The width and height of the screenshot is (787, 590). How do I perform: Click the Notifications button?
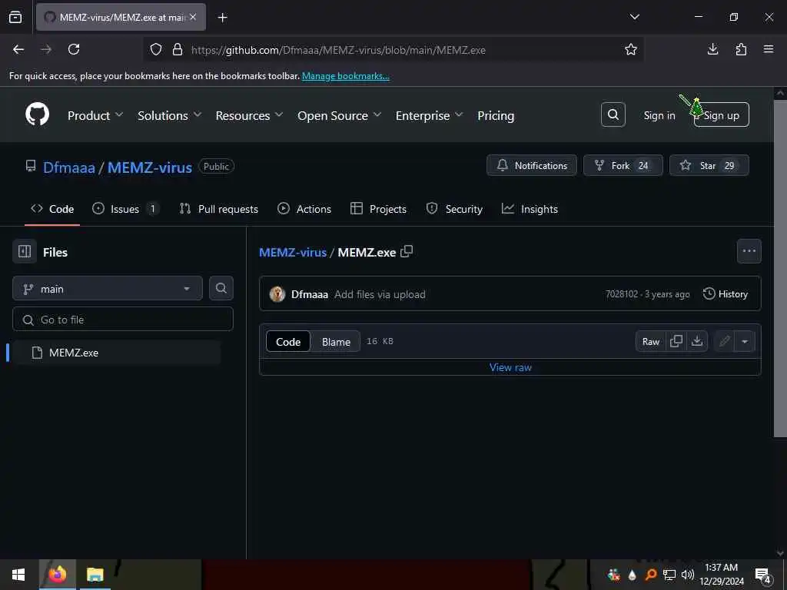coord(532,166)
